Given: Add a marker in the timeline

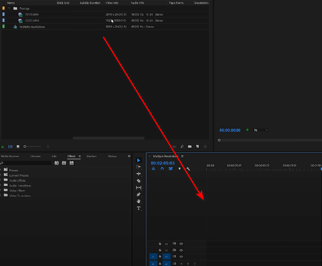Looking at the screenshot, I should click(179, 169).
